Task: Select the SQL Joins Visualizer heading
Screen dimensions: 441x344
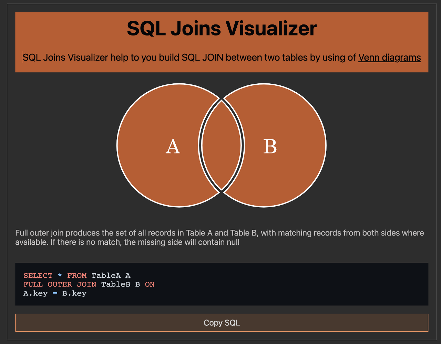Action: [222, 28]
